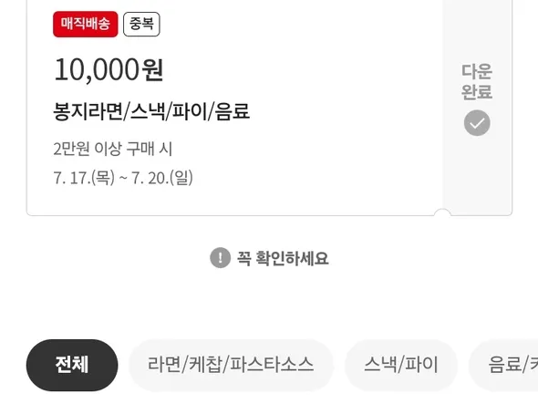Screen dimensions: 538x404
Task: Click the 다운 완료 label
Action: coord(477,82)
